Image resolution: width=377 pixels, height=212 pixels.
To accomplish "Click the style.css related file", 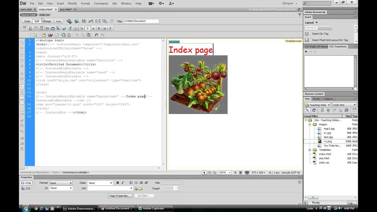I will coord(44,15).
